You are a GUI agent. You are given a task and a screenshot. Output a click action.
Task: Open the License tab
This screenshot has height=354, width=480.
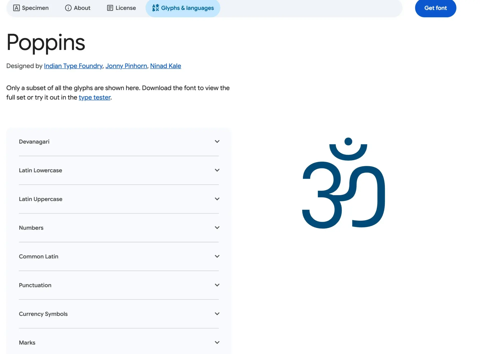[x=121, y=8]
